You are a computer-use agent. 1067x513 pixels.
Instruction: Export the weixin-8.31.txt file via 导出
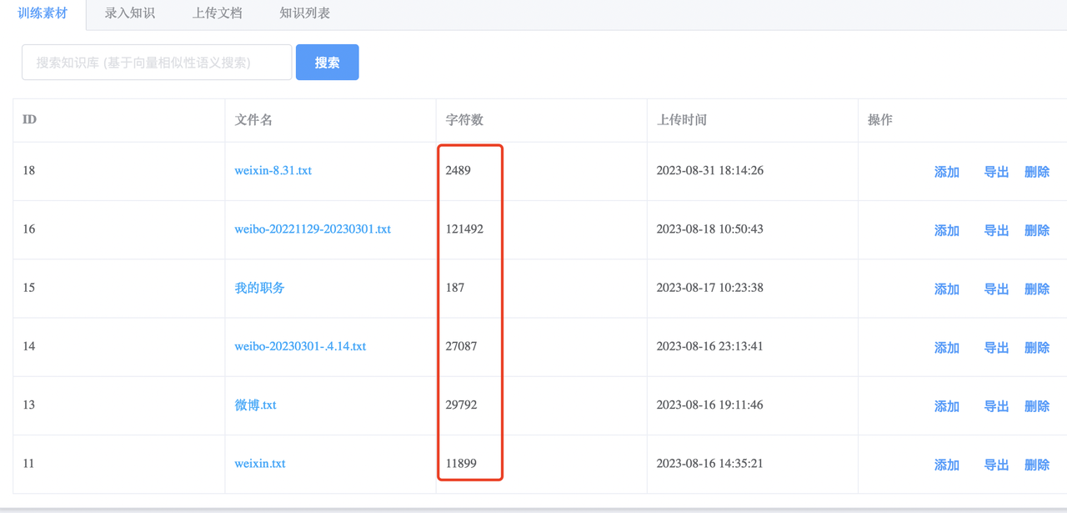pyautogui.click(x=996, y=172)
